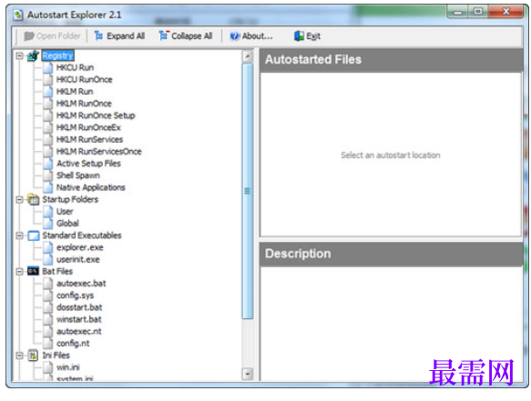Click the page icon beside Global
Image resolution: width=531 pixels, height=401 pixels.
tap(48, 224)
